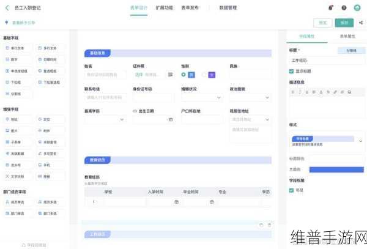367x249 pixels.
Task: Add the 图片 field
Action: click(17, 131)
